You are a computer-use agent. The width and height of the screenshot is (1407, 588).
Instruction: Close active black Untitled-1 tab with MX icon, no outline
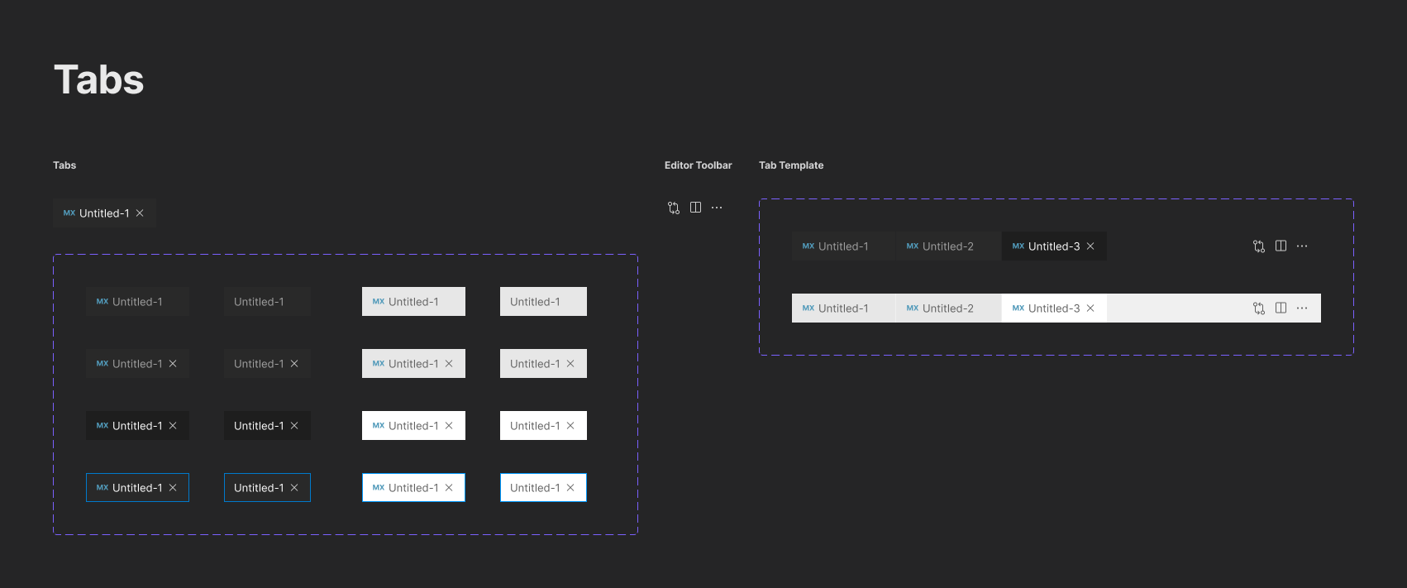coord(173,426)
